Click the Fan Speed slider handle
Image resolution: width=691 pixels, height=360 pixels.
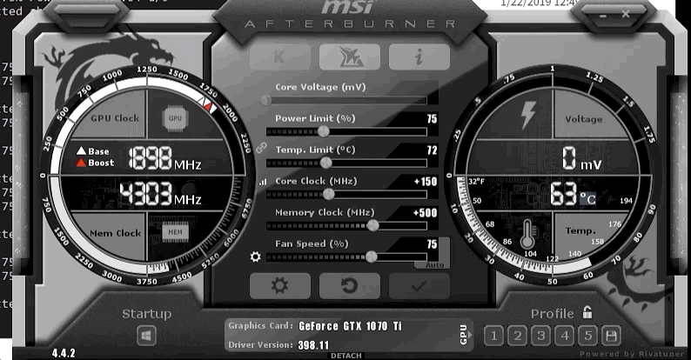[372, 257]
